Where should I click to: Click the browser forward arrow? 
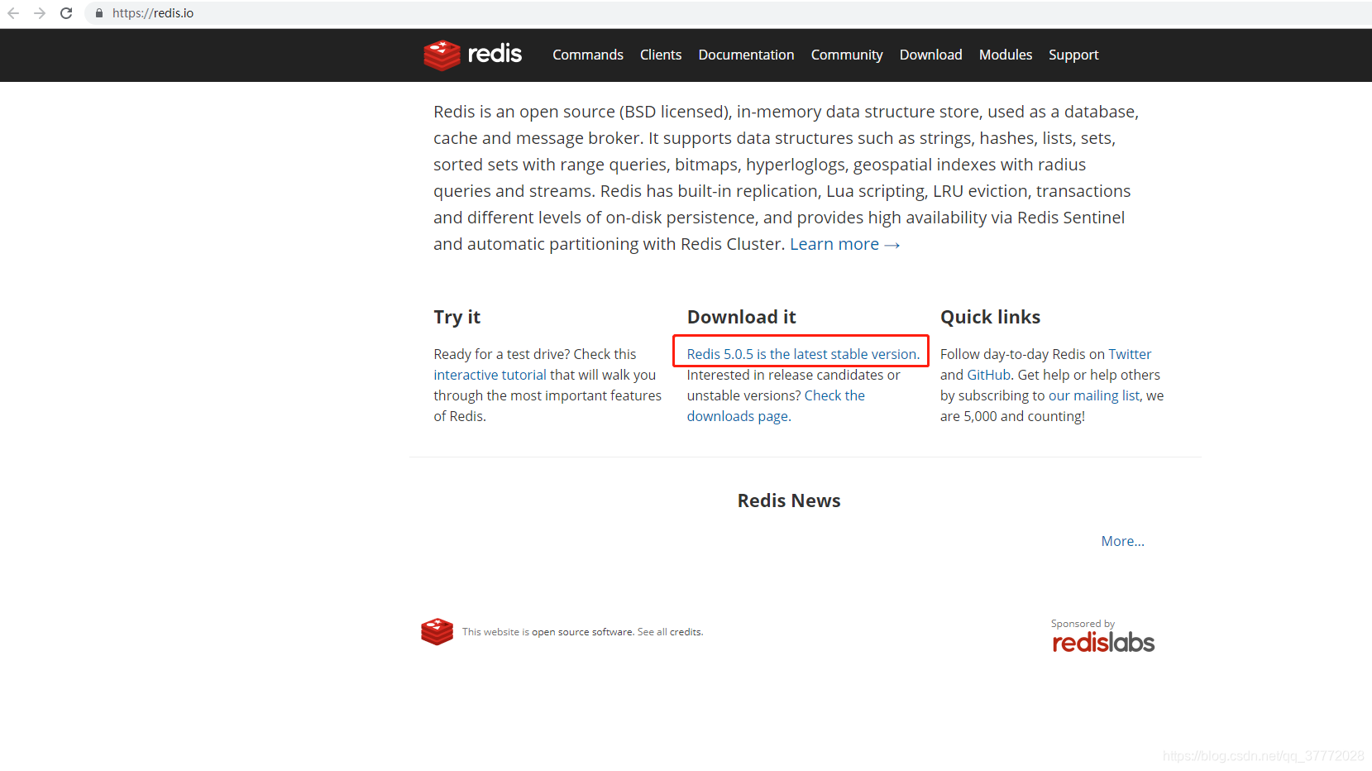pyautogui.click(x=40, y=13)
